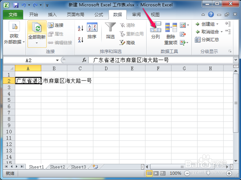241x180 pixels.
Task: Open the Name Box dropdown arrow
Action: pos(57,60)
